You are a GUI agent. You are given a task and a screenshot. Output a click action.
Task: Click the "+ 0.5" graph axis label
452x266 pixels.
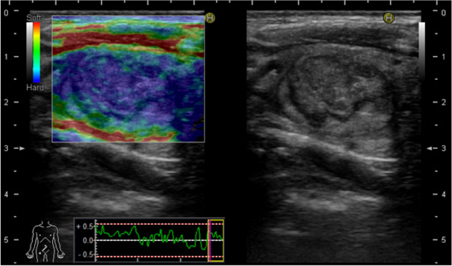pos(84,226)
